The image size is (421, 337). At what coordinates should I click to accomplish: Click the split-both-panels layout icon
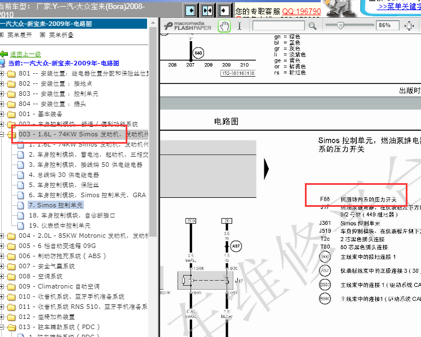207,11
